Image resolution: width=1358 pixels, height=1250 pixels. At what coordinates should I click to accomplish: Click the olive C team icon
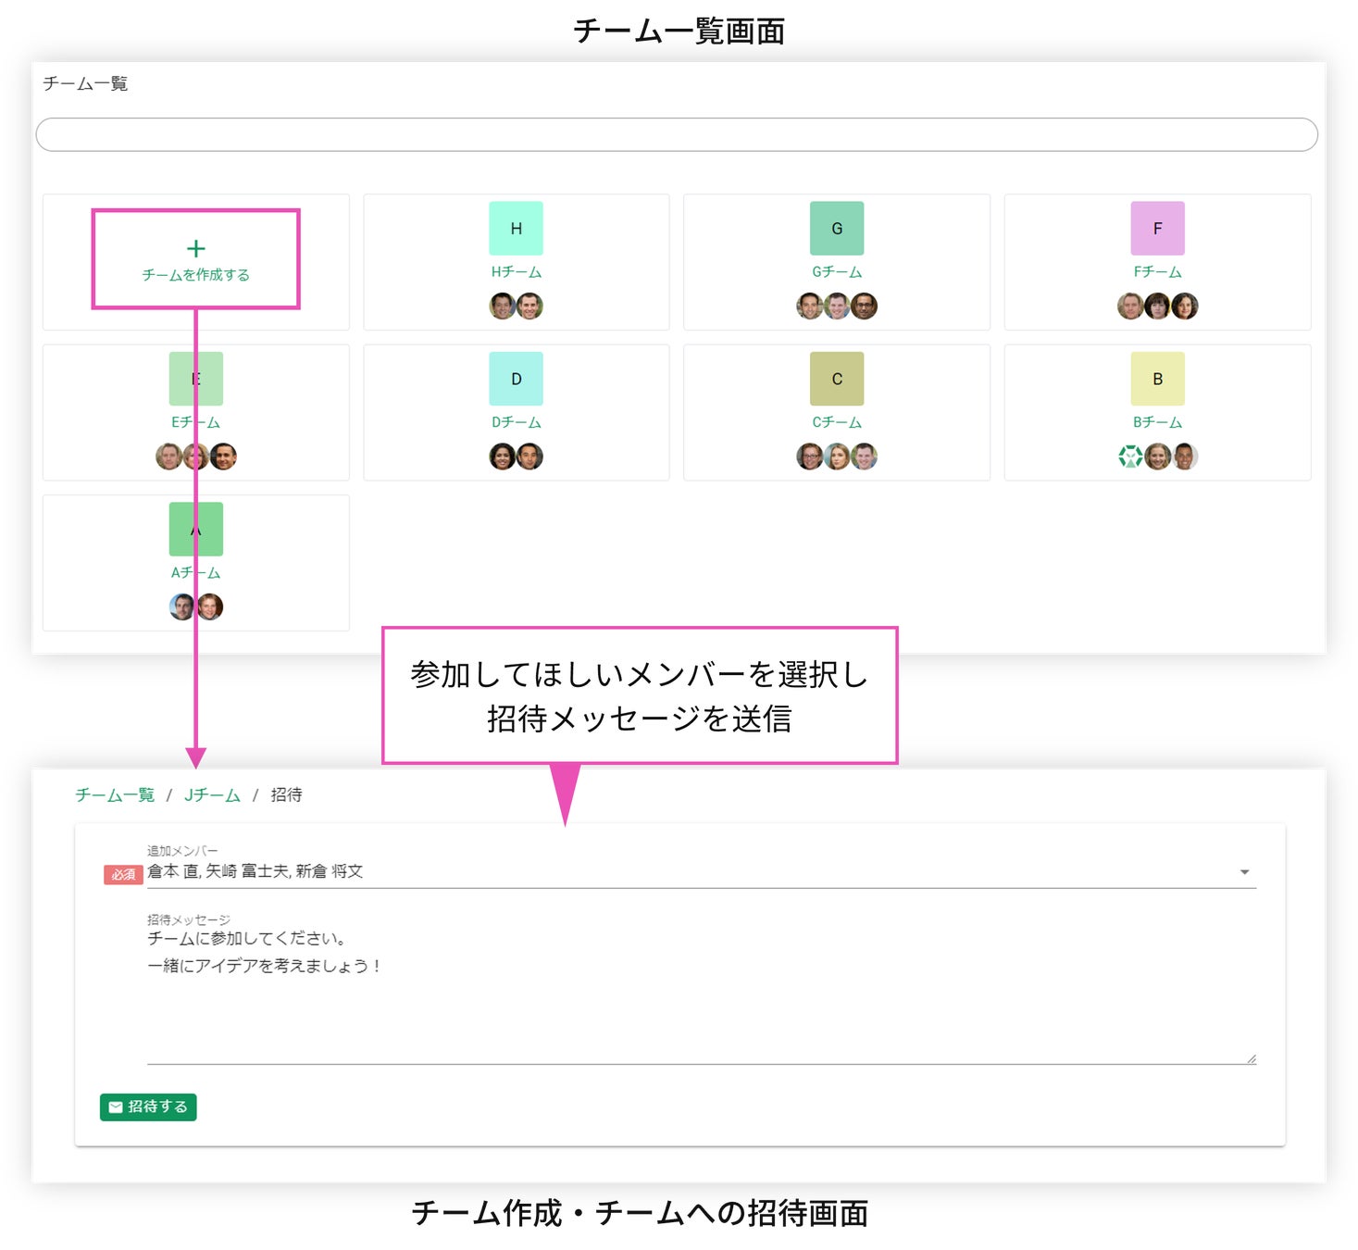tap(836, 379)
